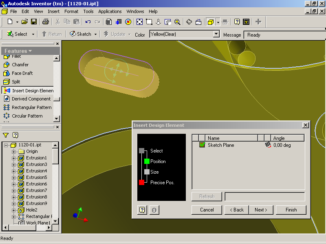326x244 pixels.
Task: Click the magnifier Zoom Selected icon
Action: coord(177,22)
